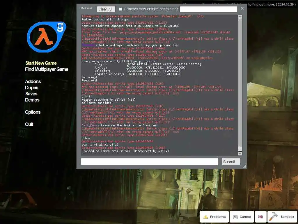Click the 'Bad SetLocalOrigin' error line
Image resolution: width=298 pixels, height=224 pixels.
tap(147, 58)
